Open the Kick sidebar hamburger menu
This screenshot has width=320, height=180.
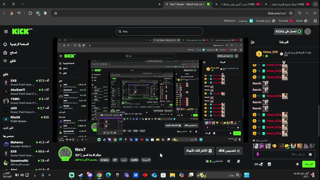click(6, 31)
